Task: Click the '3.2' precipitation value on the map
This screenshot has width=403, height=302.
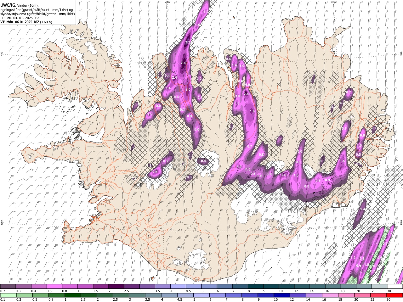Action: click(x=188, y=42)
